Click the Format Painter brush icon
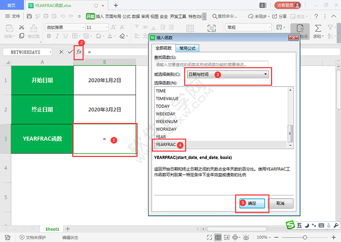 coord(33,28)
